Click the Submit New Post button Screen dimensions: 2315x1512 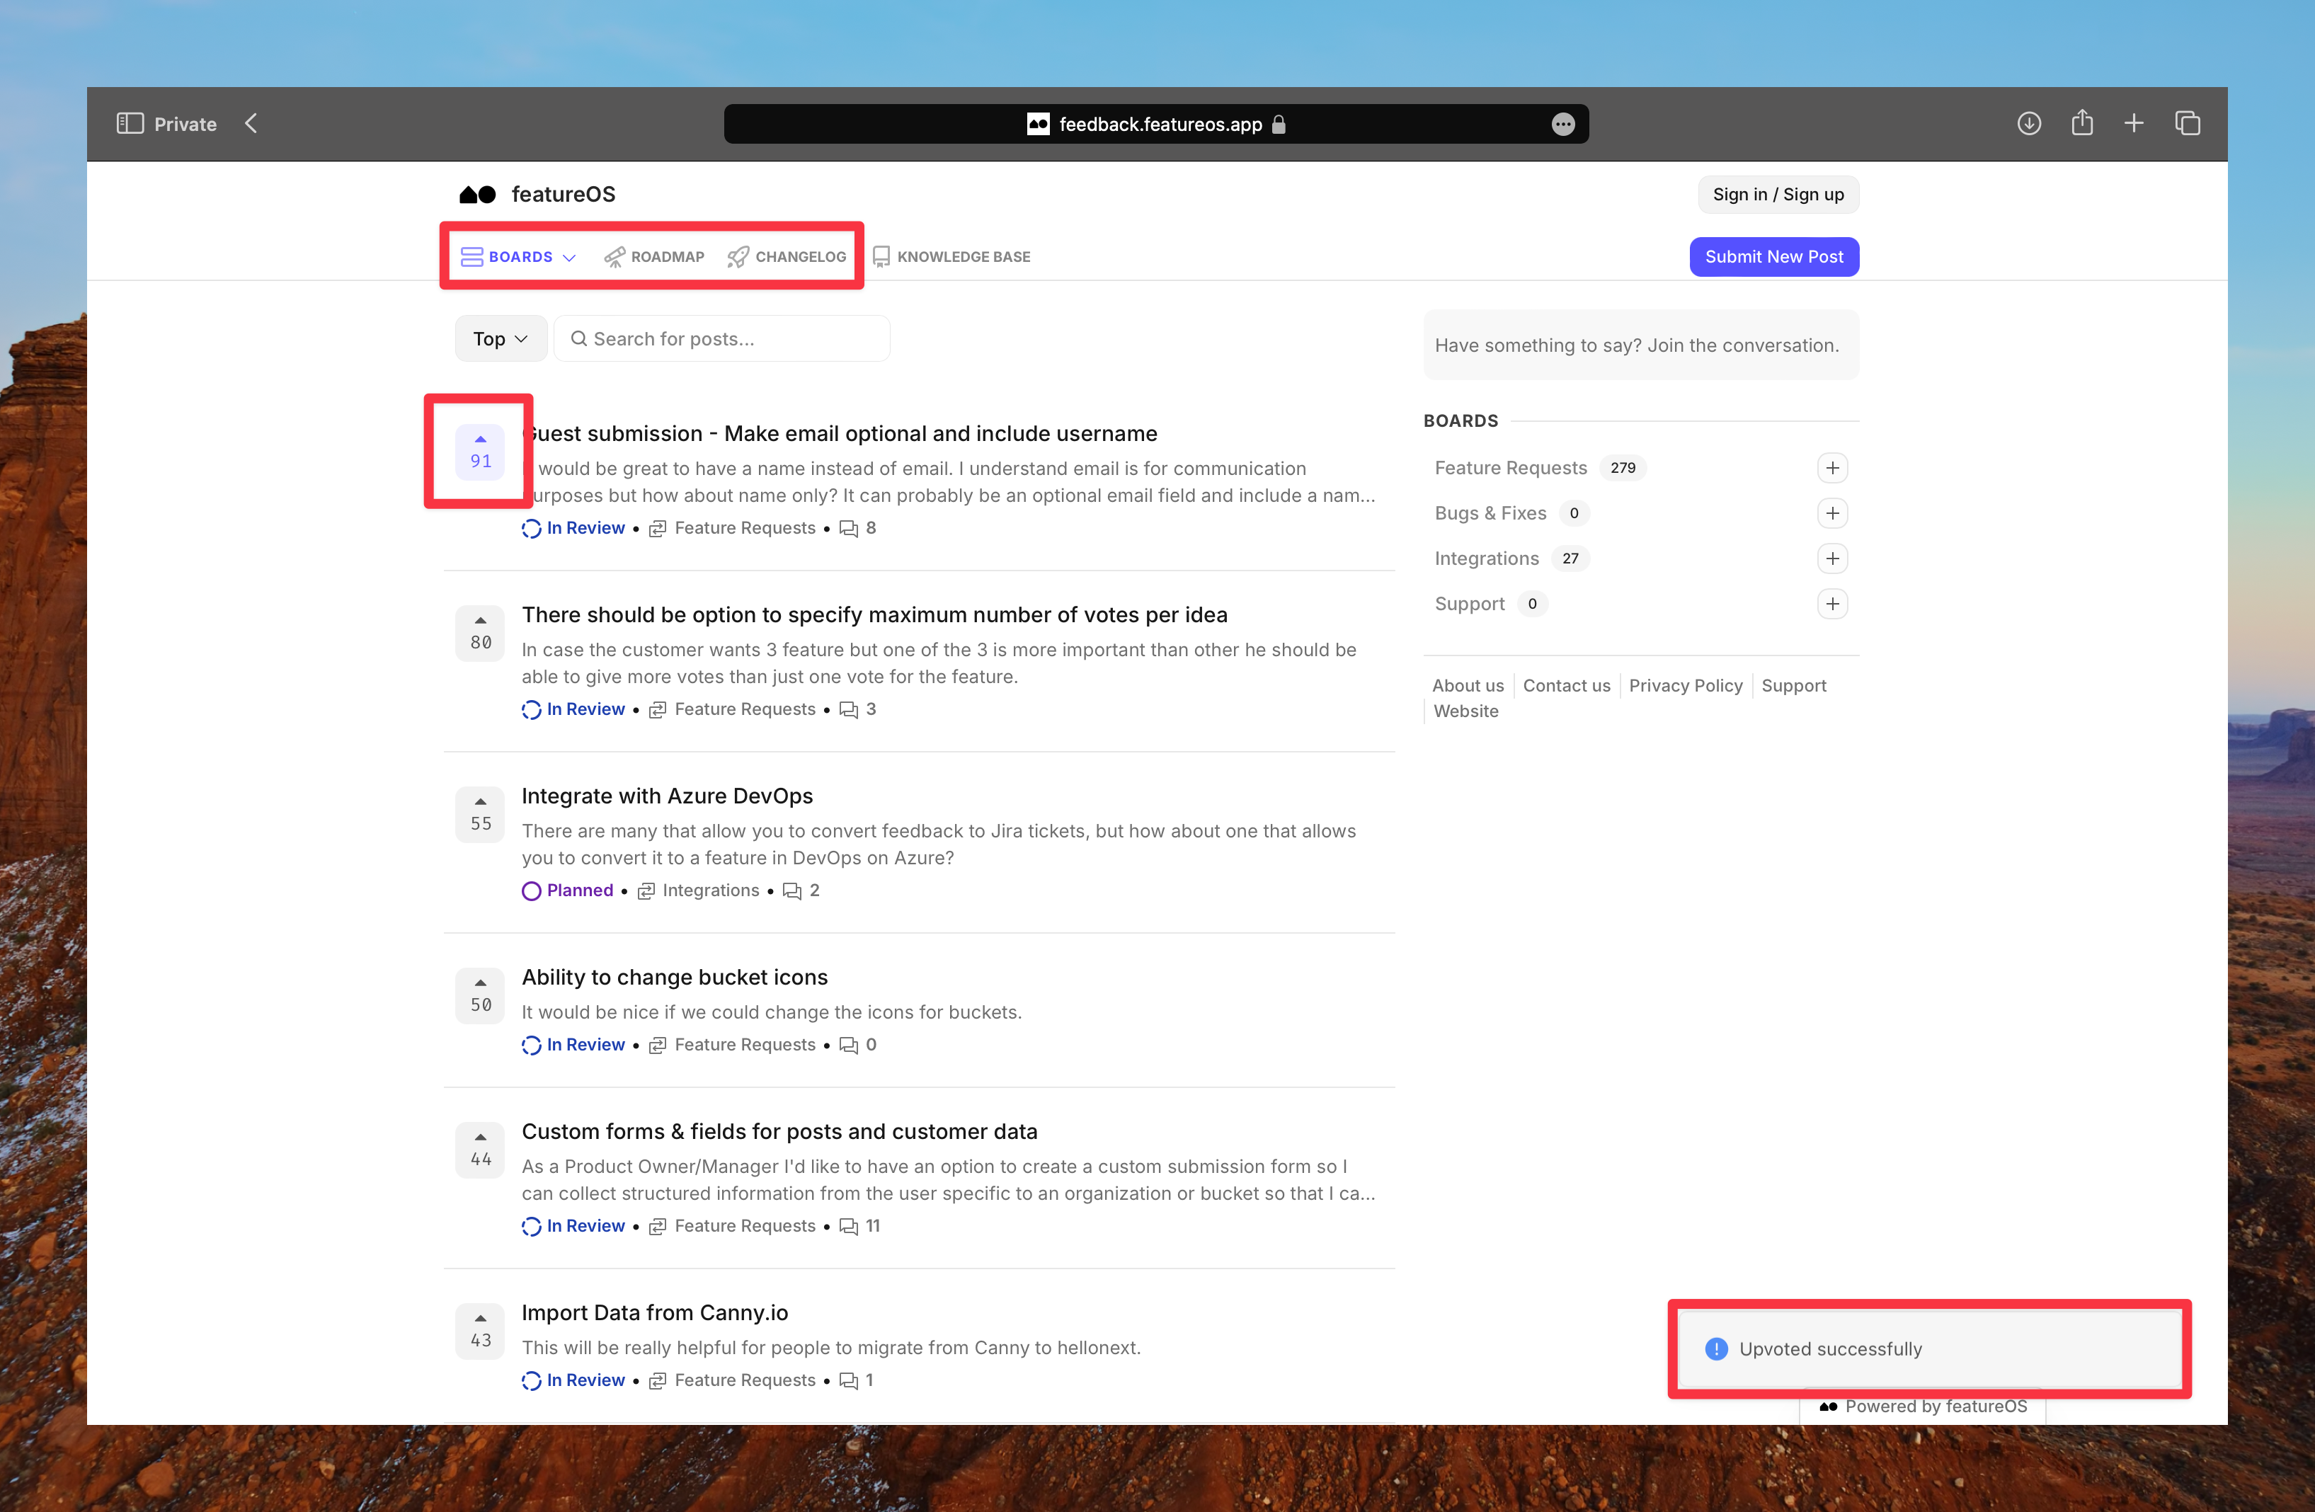(x=1774, y=257)
